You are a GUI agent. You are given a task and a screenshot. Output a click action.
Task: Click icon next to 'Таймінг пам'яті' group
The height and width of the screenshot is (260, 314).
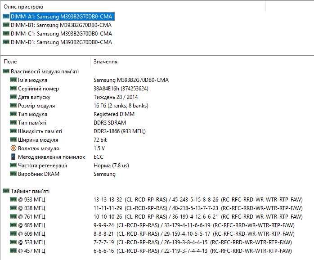click(6, 191)
